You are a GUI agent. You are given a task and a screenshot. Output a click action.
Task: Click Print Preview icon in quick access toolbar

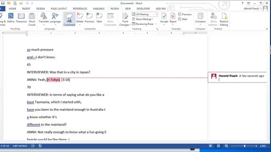coord(15,3)
